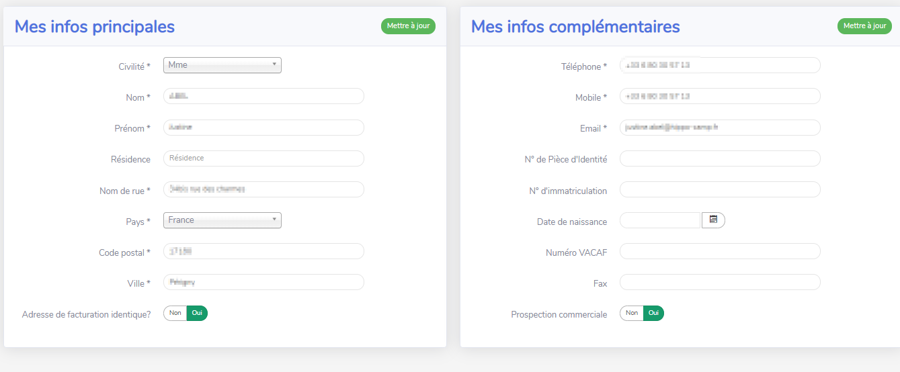Click Mettre à jour for main infos
This screenshot has height=372, width=900.
point(408,26)
